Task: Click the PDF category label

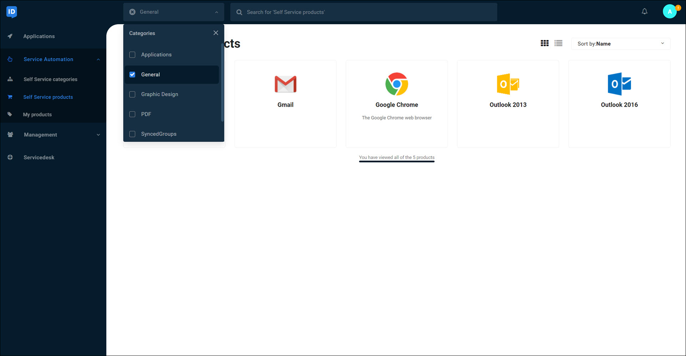Action: coord(146,114)
